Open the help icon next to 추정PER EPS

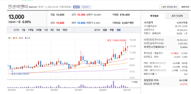pos(160,67)
